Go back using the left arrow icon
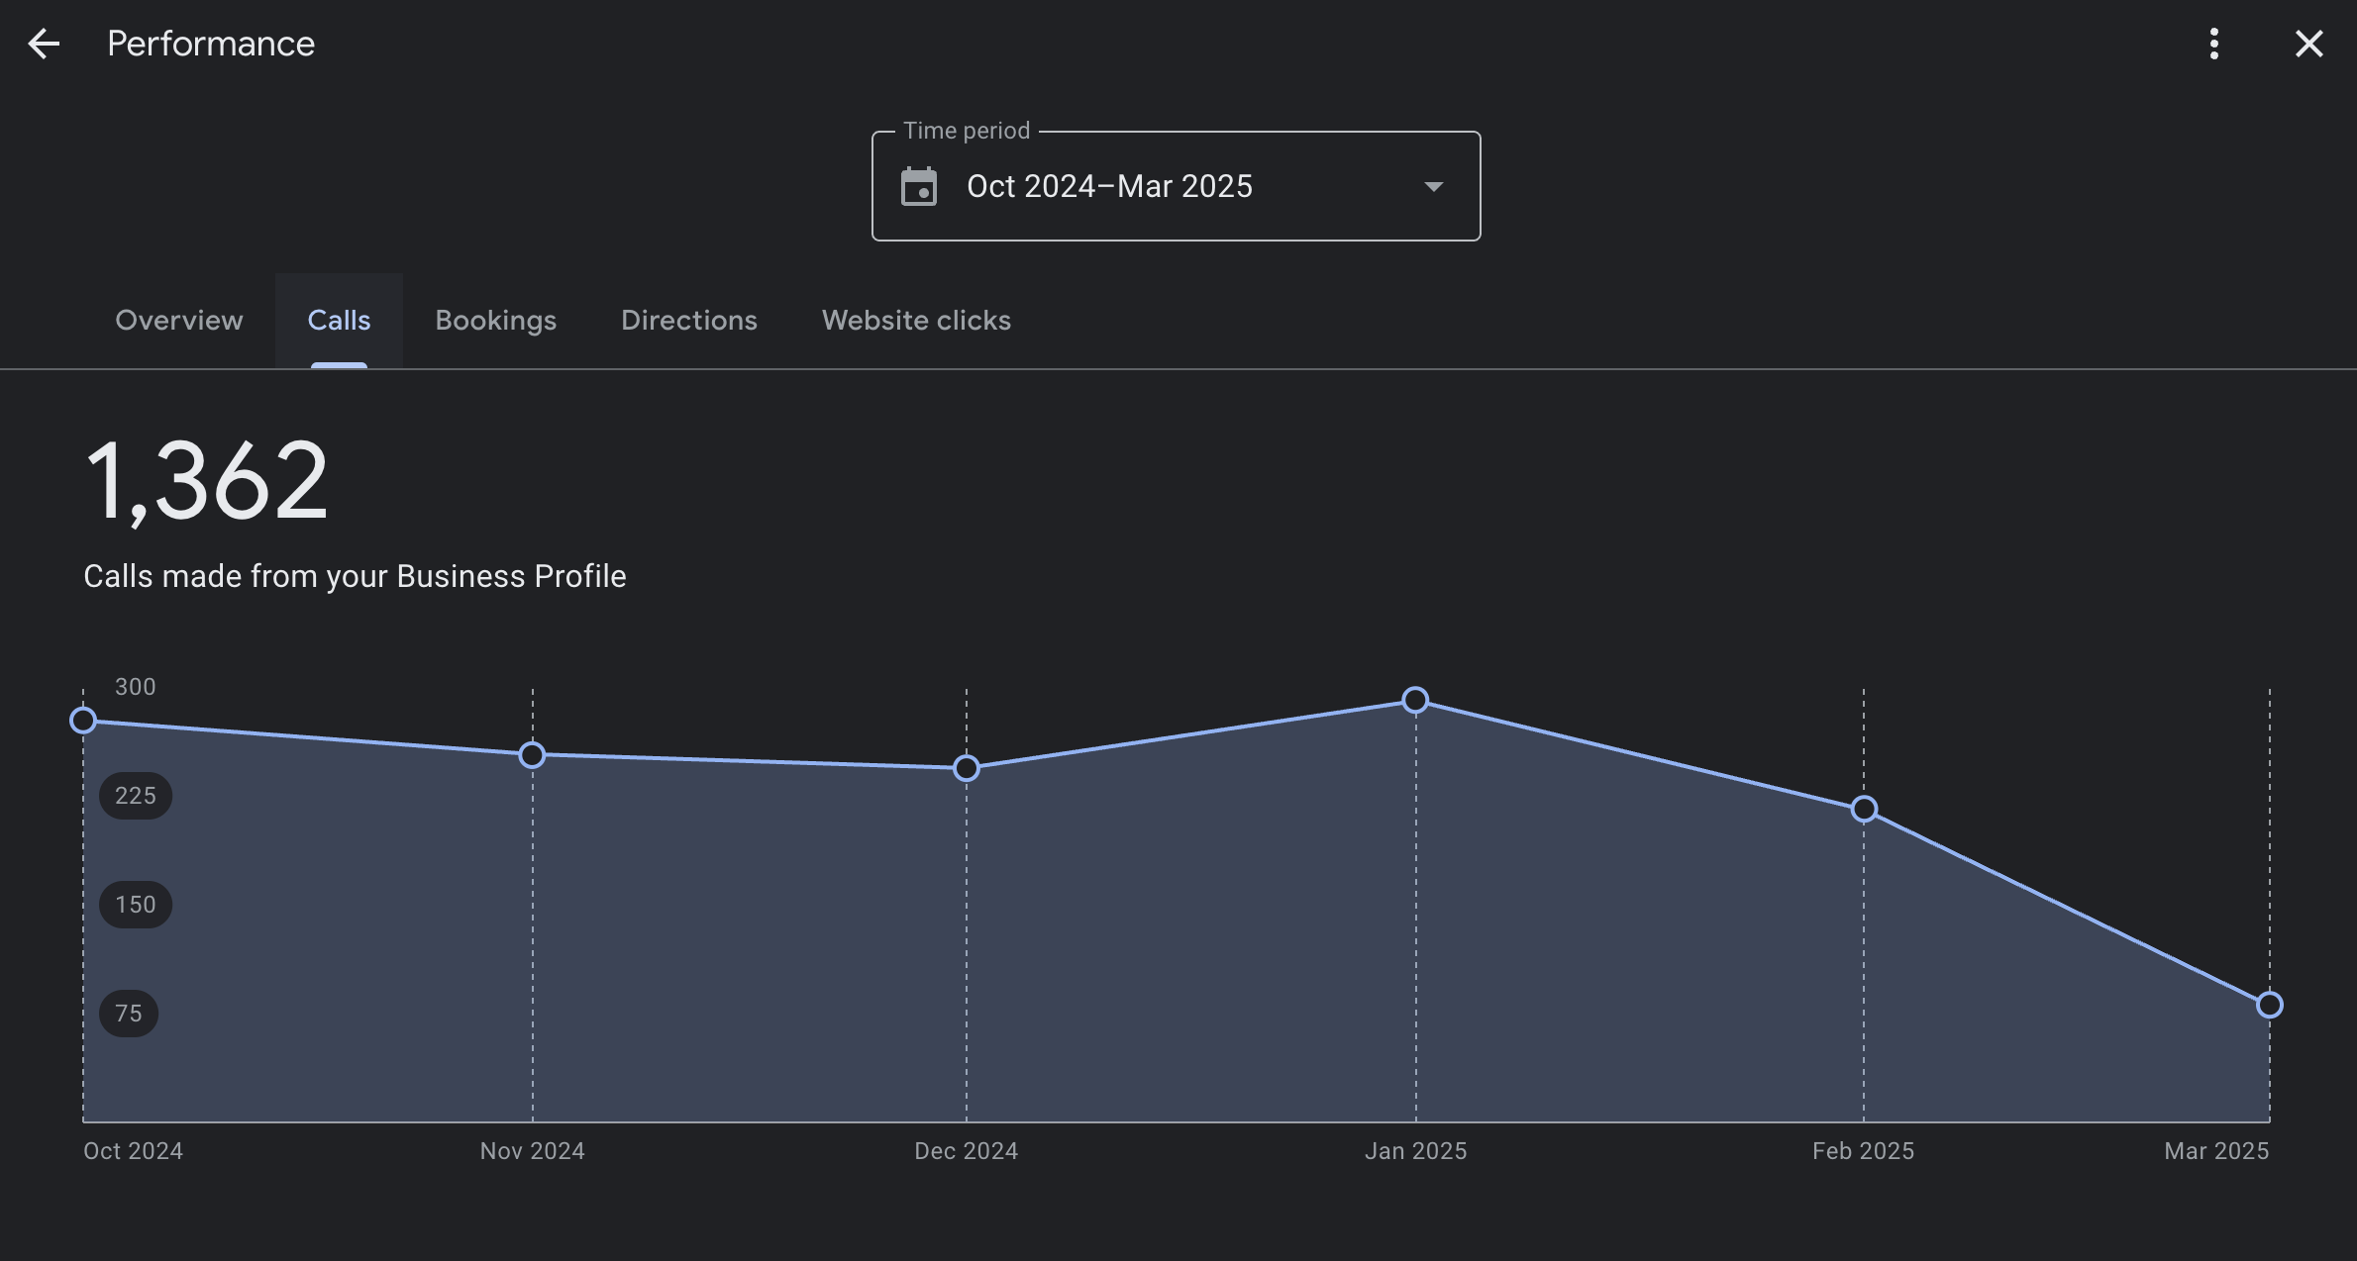Image resolution: width=2357 pixels, height=1261 pixels. [x=44, y=44]
